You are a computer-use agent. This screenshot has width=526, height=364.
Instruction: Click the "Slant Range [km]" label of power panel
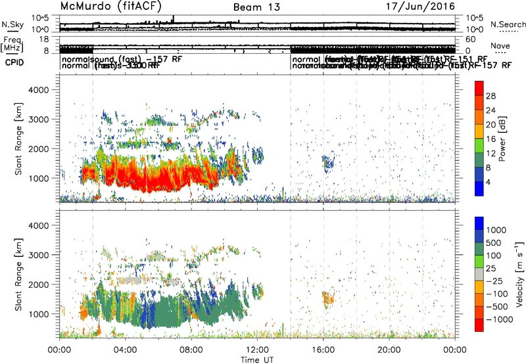(18, 139)
